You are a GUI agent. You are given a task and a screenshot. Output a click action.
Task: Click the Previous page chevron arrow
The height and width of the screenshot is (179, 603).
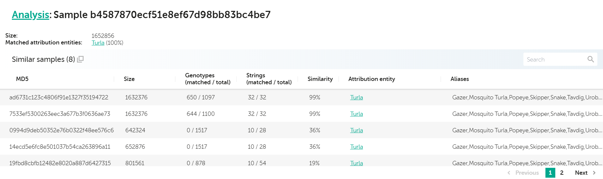(x=509, y=173)
